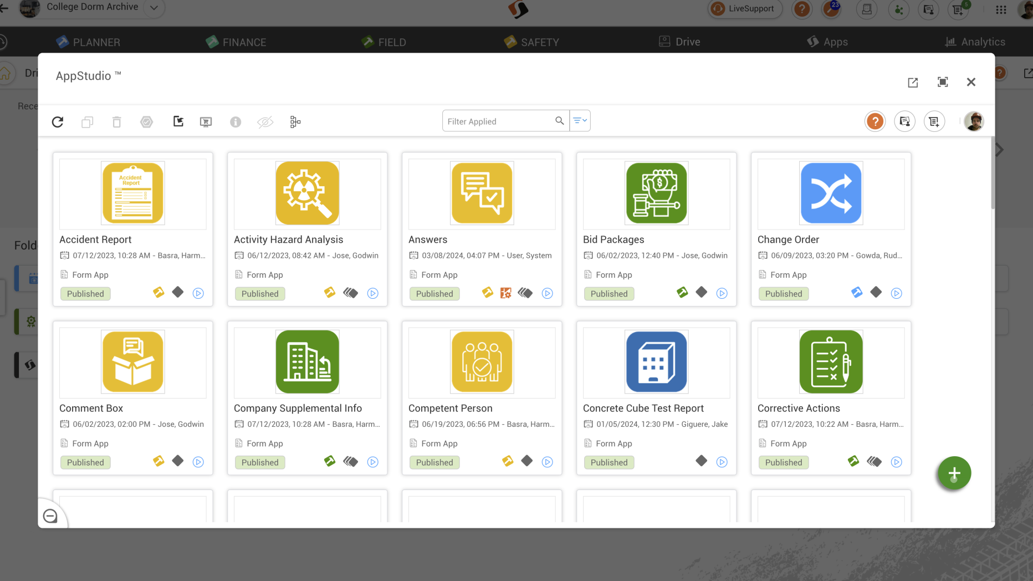Click the import app icon in toolbar
The width and height of the screenshot is (1033, 581).
pyautogui.click(x=178, y=121)
